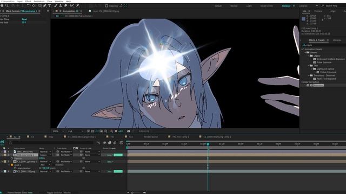This screenshot has height=194, width=346.
Task: Switch to the Align panel tab
Action: [x=333, y=11]
